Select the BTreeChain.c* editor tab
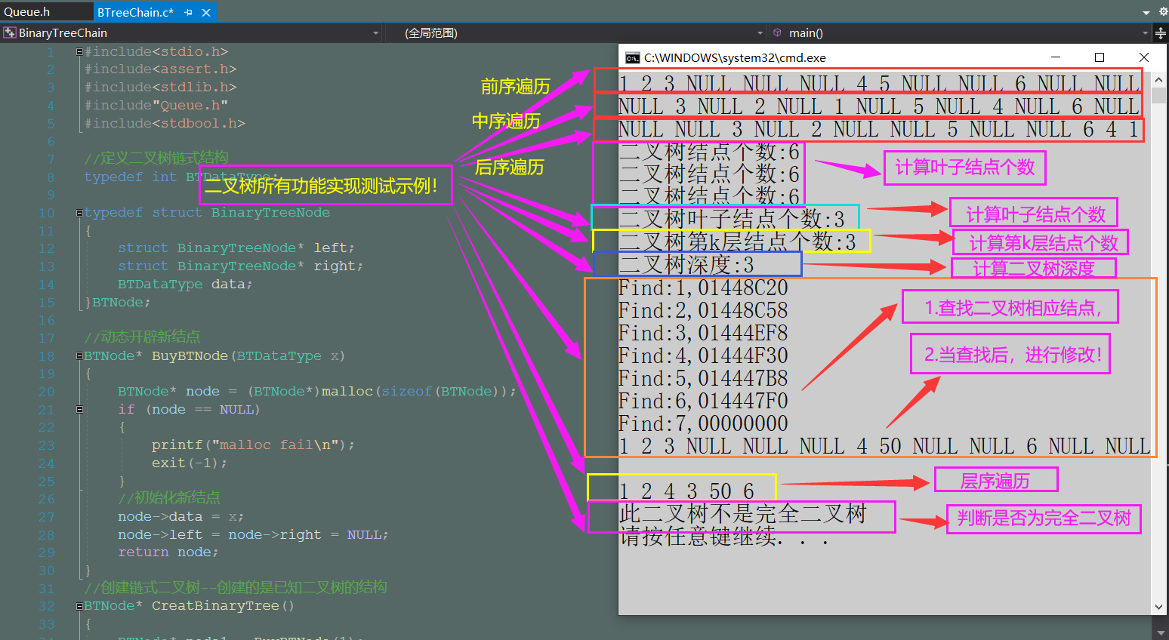This screenshot has width=1169, height=640. click(135, 12)
